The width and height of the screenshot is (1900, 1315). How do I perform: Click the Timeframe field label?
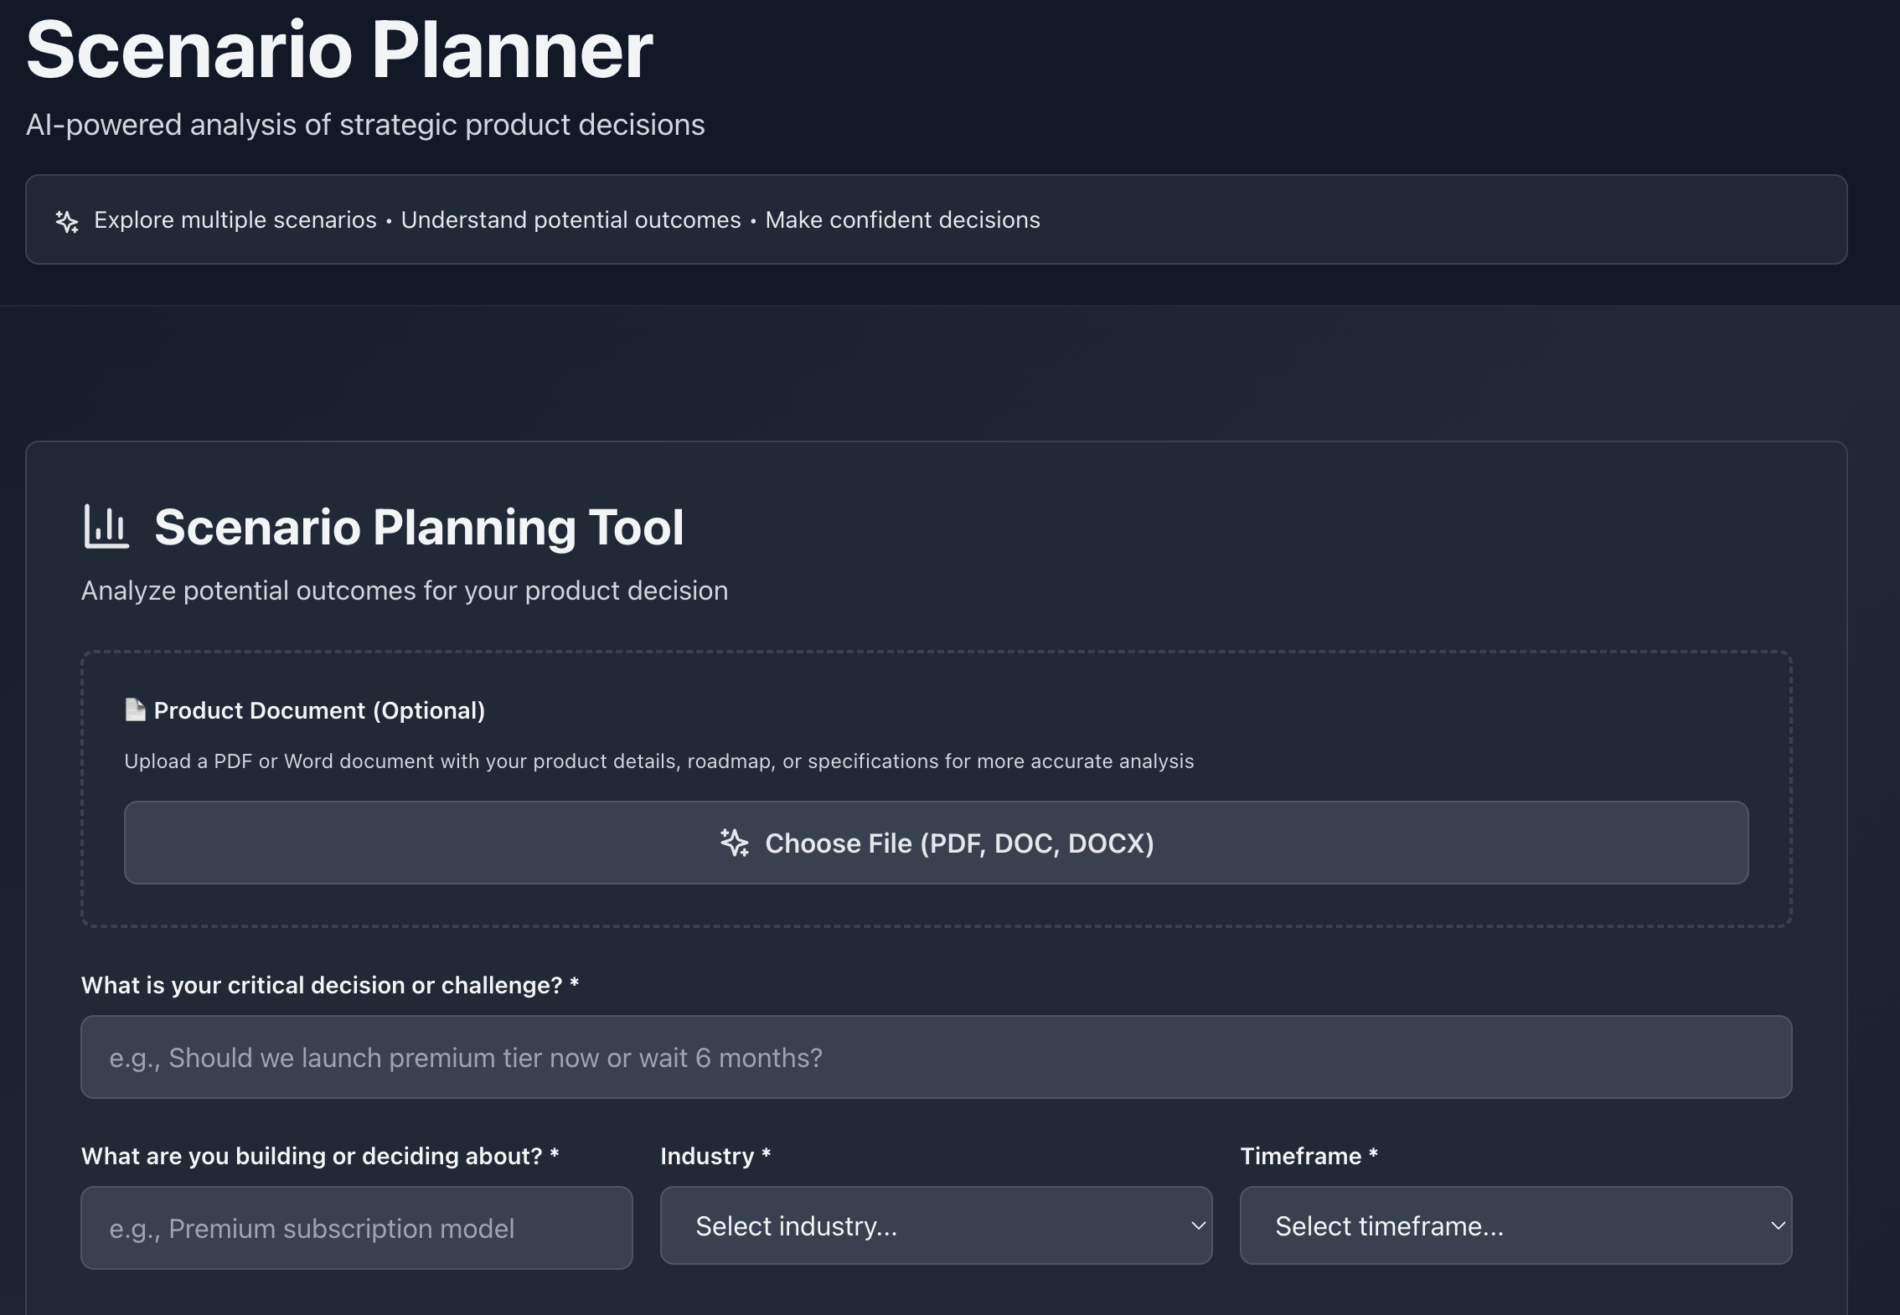click(1300, 1156)
